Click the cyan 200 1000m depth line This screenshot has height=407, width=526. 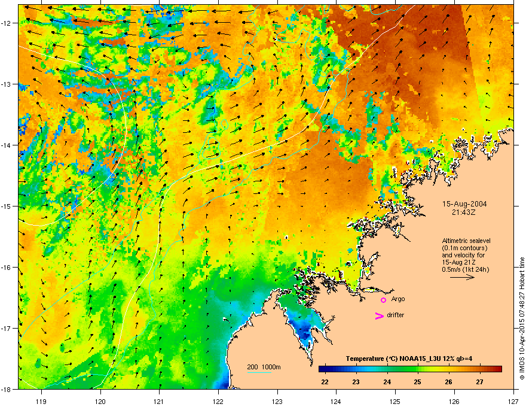[259, 372]
